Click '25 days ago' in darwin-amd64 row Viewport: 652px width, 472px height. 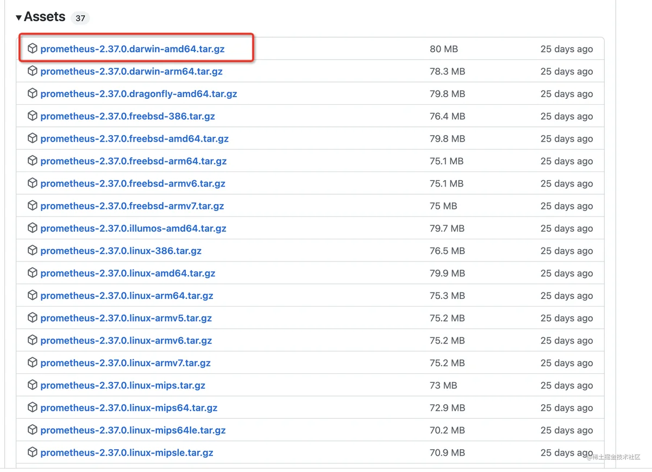click(567, 49)
